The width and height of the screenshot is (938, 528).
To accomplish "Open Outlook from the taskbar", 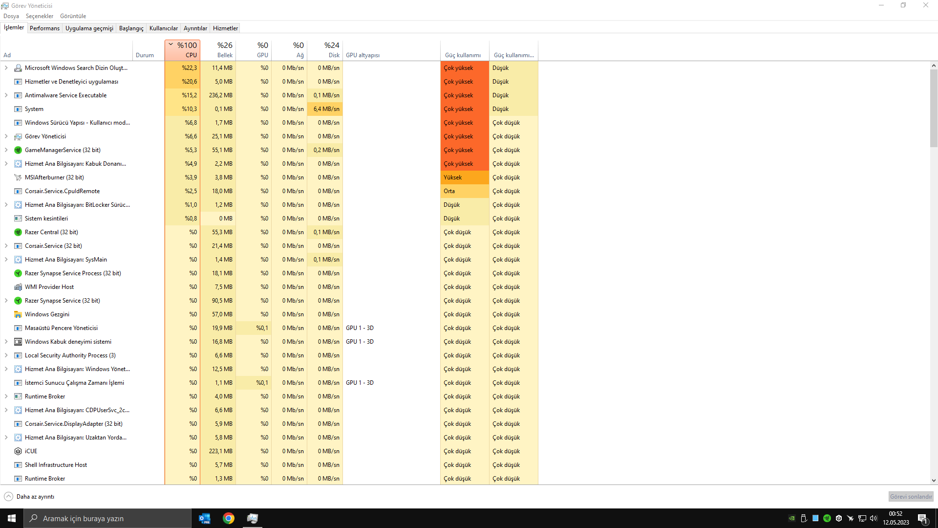I will (204, 518).
